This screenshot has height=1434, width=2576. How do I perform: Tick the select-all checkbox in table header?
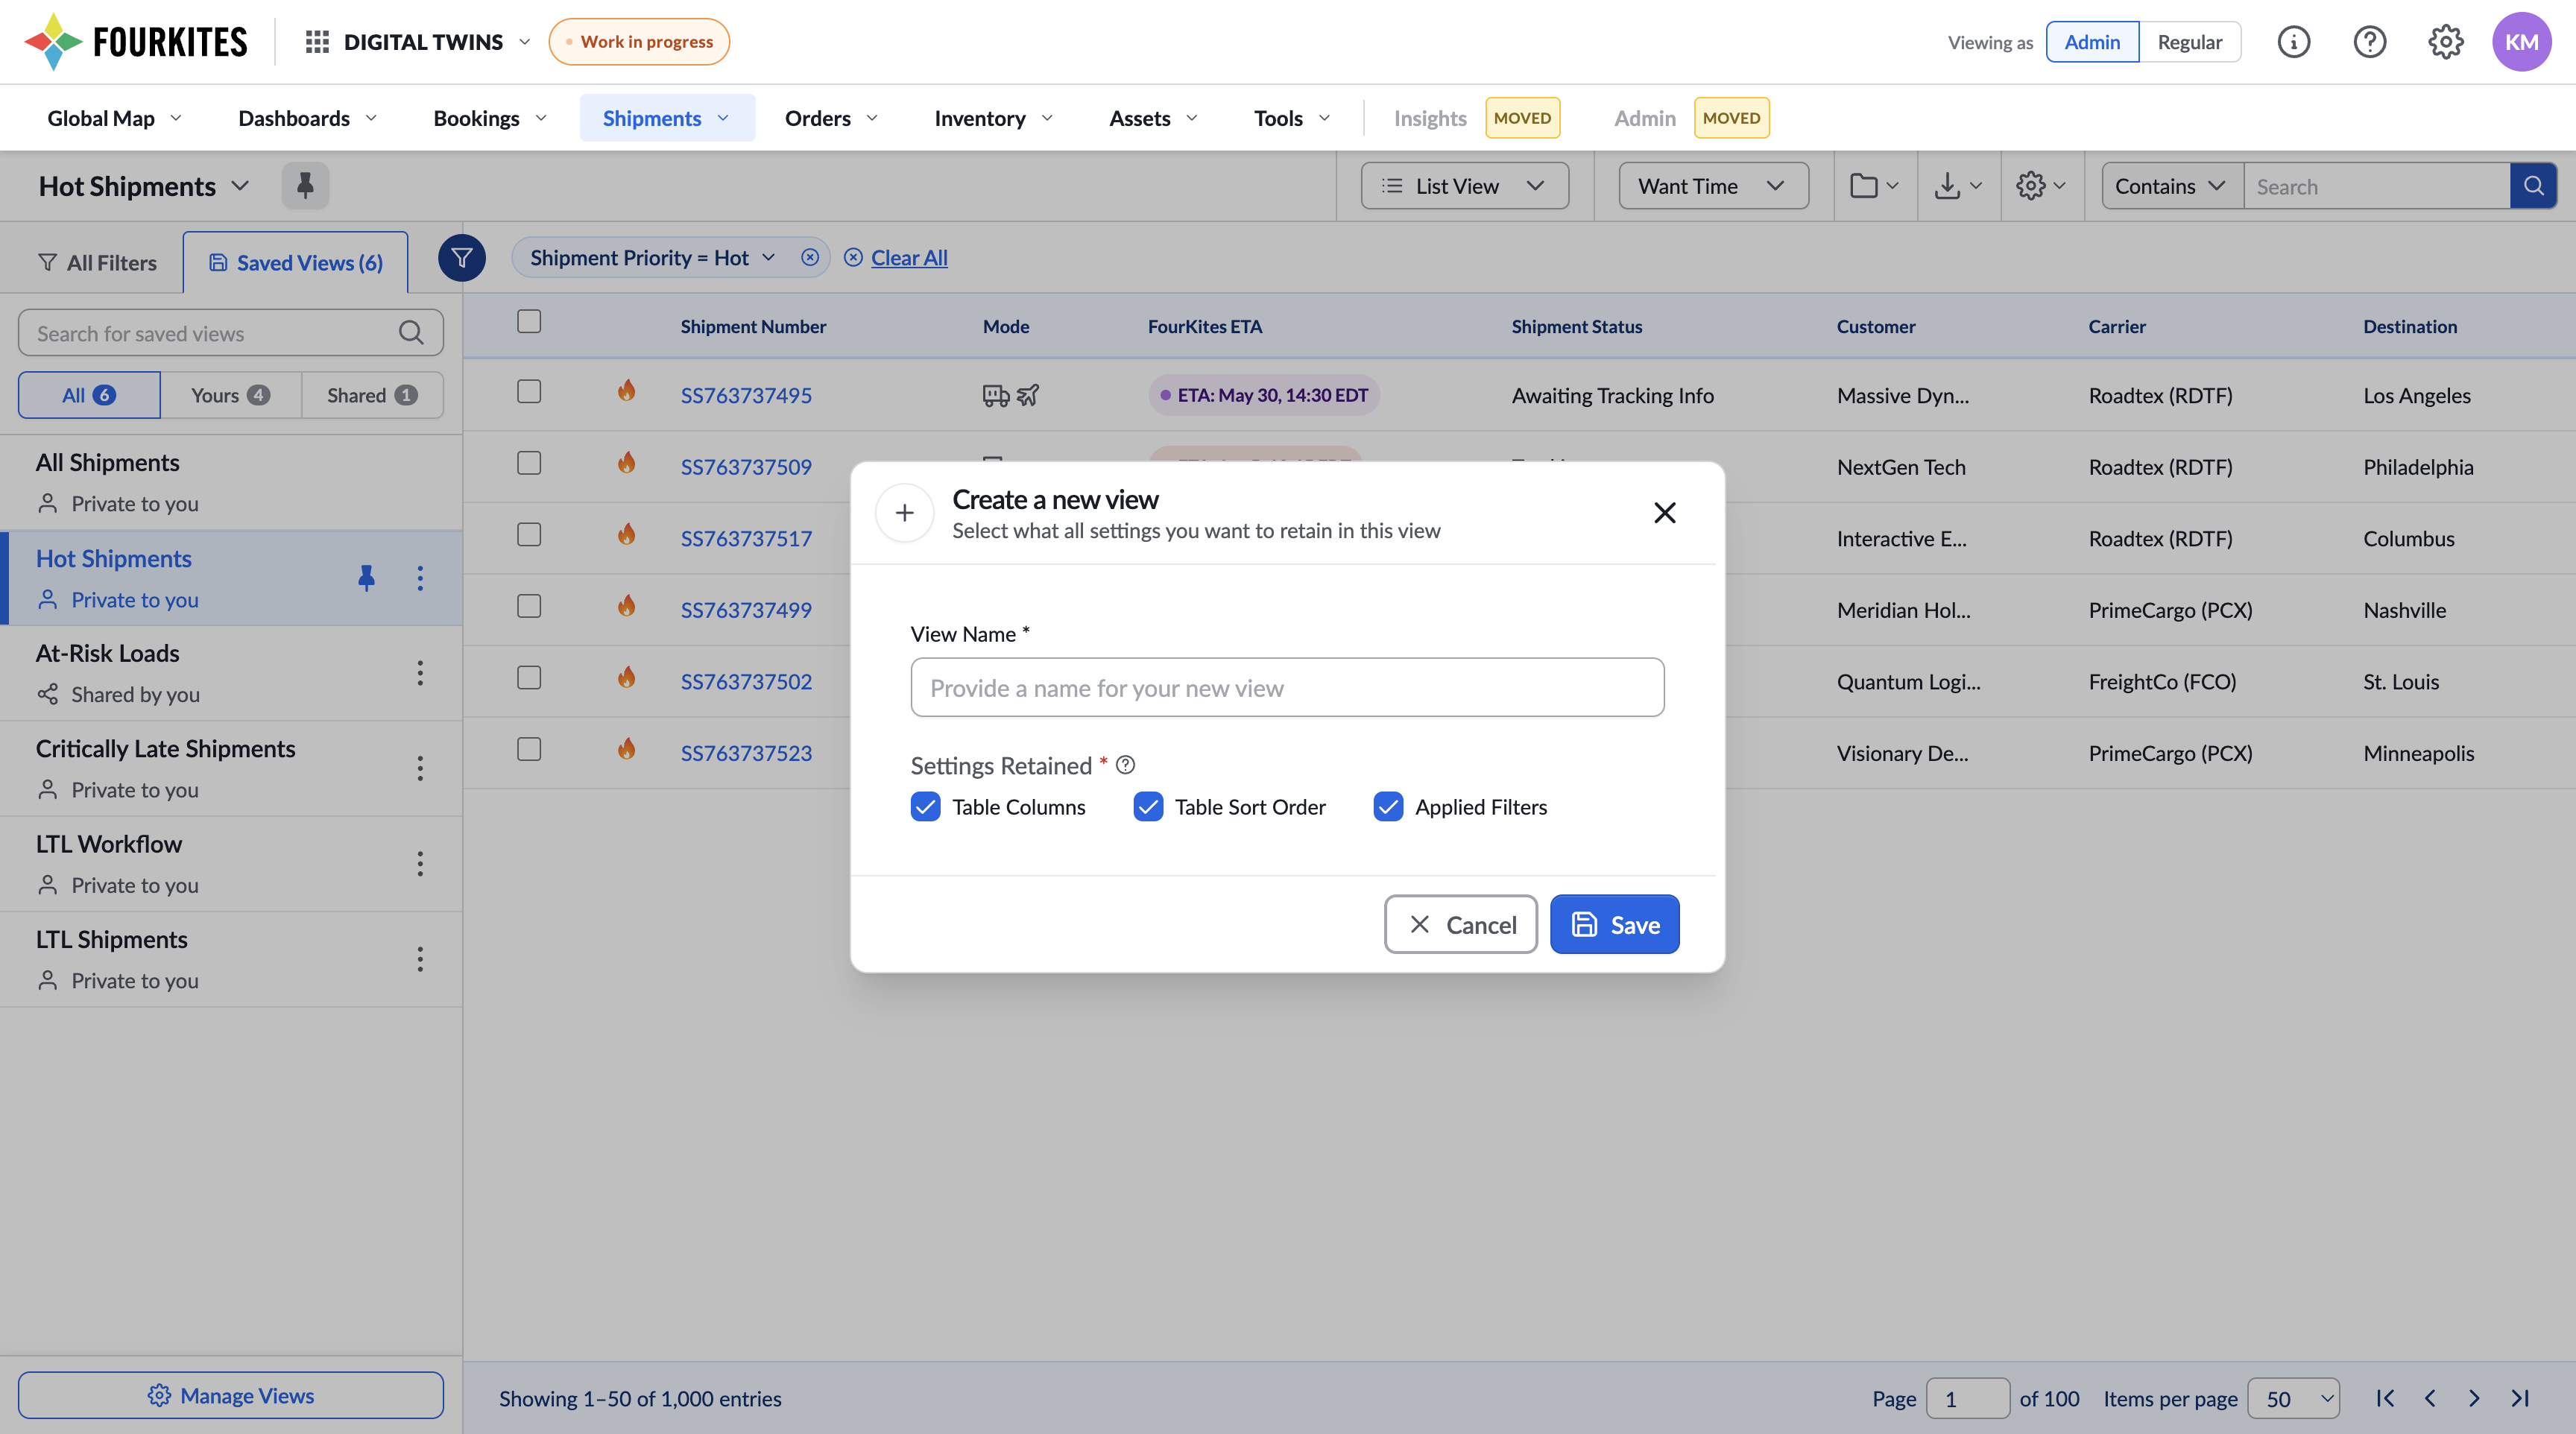[529, 321]
